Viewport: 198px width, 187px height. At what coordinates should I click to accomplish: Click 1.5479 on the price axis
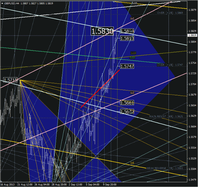click(192, 180)
